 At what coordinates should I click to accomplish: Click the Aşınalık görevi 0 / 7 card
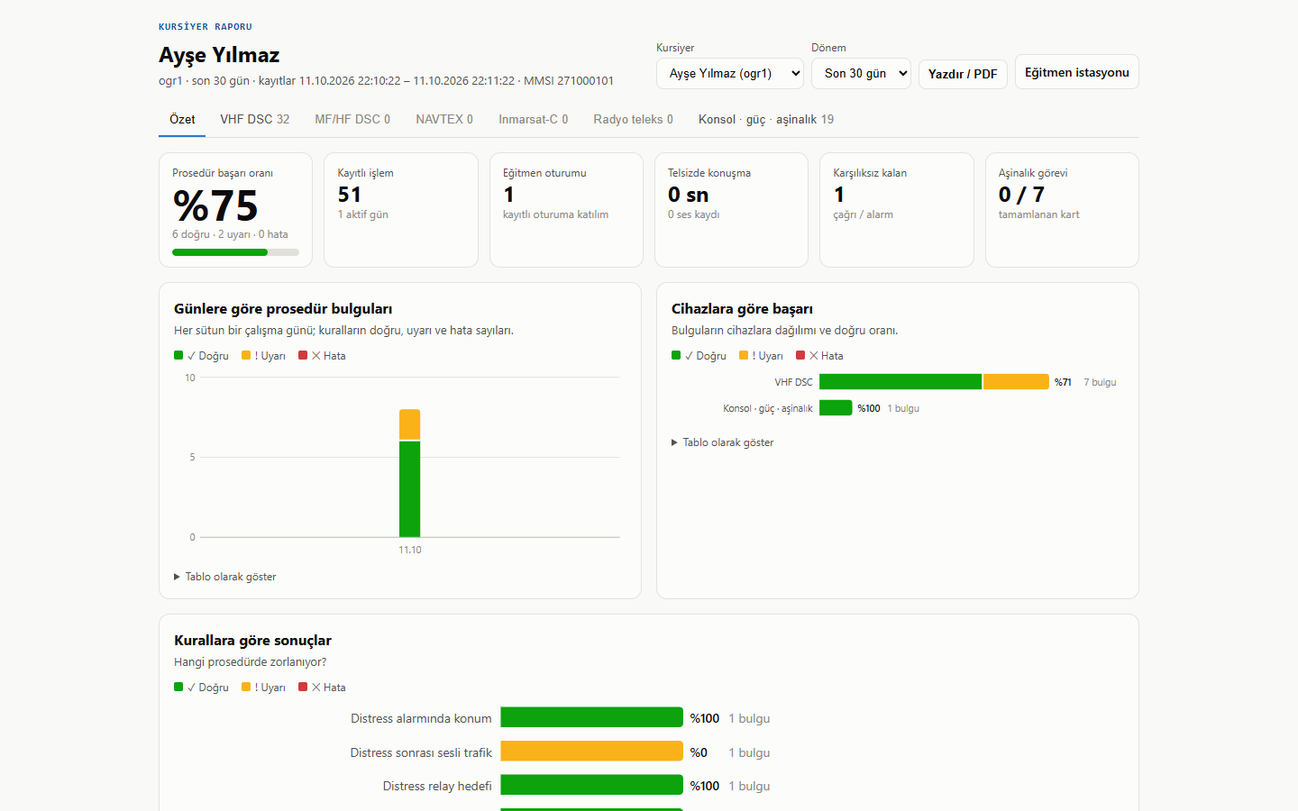point(1062,210)
